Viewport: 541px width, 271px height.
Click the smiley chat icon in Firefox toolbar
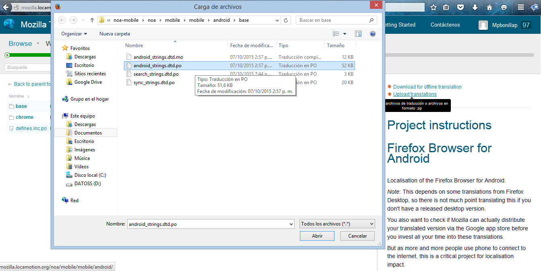tap(504, 7)
